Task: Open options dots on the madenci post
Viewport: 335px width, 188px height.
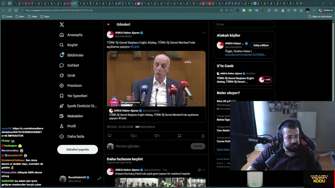Action: click(x=204, y=170)
